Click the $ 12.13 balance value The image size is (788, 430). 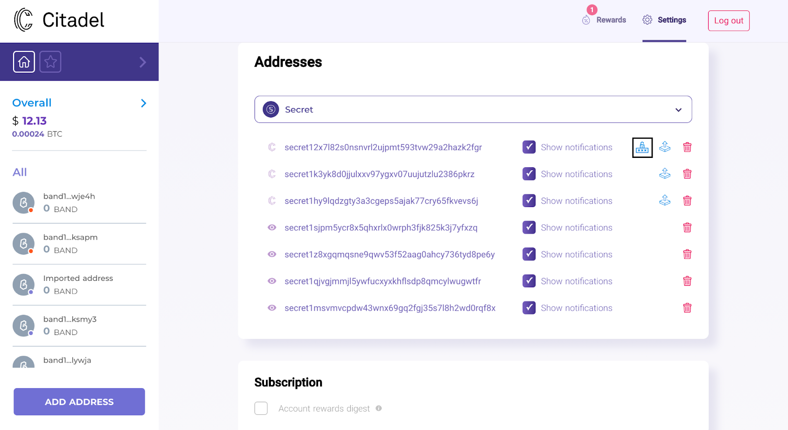[30, 121]
